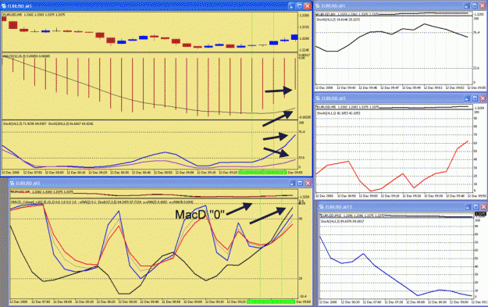The width and height of the screenshot is (488, 307).
Task: Click the title bar icon of the candlestick EURUSD,M5 window
Action: pyautogui.click(x=4, y=6)
